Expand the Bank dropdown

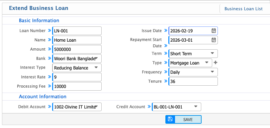77,59
